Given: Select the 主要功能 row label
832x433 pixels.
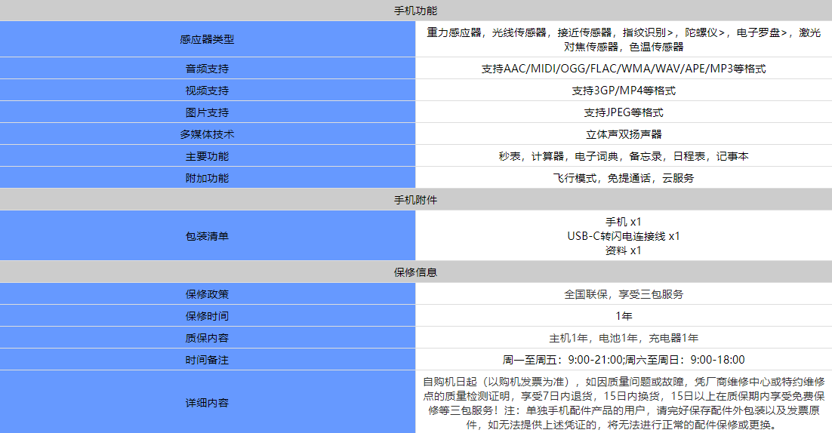Looking at the screenshot, I should 207,156.
